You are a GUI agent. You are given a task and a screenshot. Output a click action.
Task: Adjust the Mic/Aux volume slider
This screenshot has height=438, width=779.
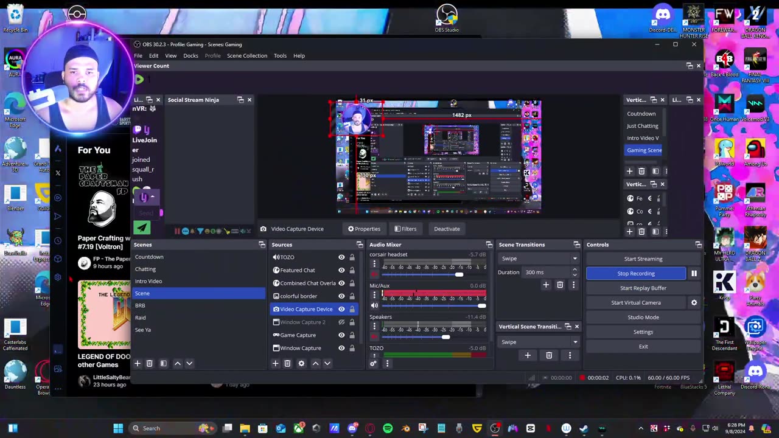pyautogui.click(x=481, y=305)
